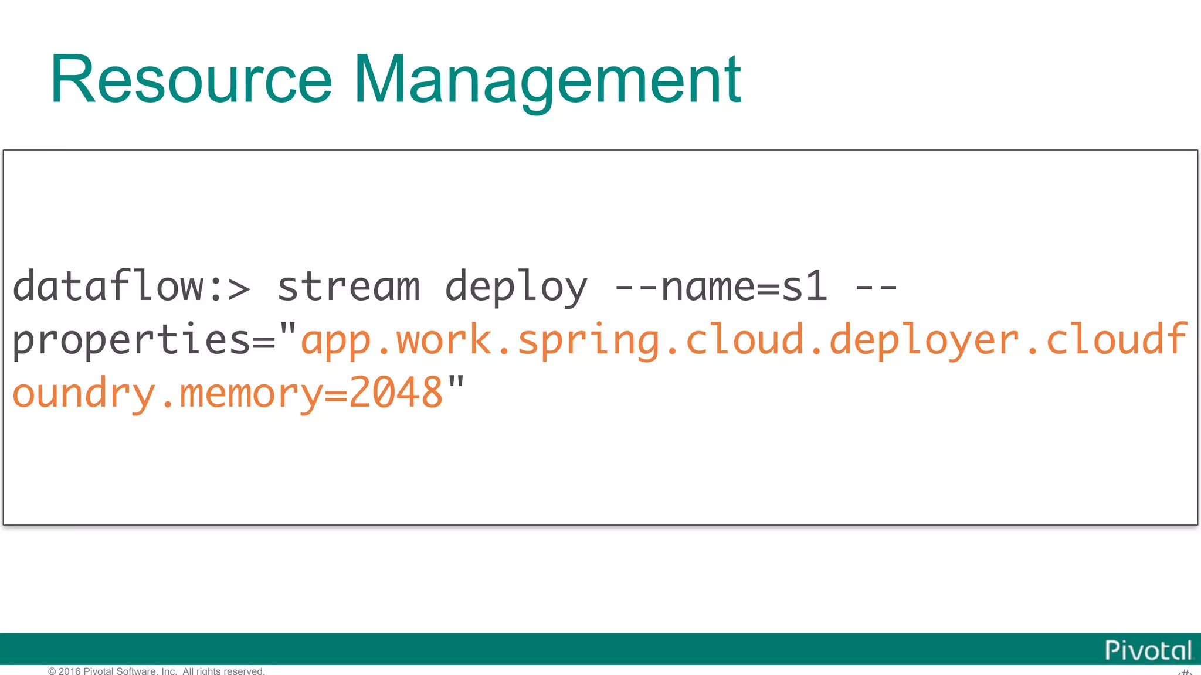
Task: Click the slide number placeholder symbol
Action: [1185, 671]
